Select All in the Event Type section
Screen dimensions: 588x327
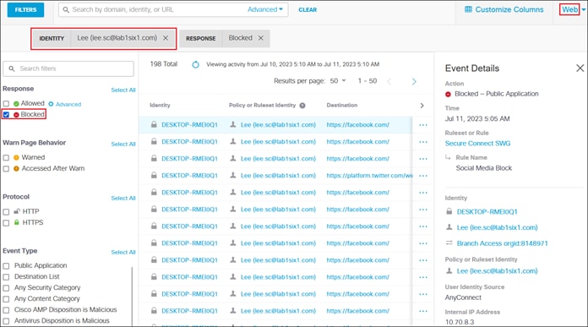click(x=123, y=252)
